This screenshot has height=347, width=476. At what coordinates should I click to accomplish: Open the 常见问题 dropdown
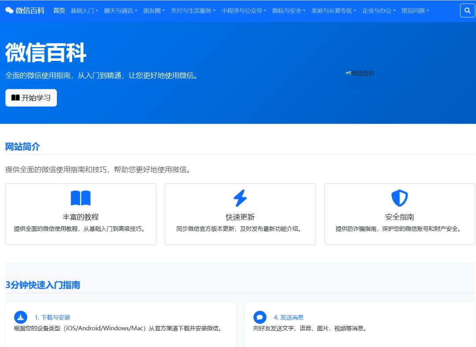point(415,11)
